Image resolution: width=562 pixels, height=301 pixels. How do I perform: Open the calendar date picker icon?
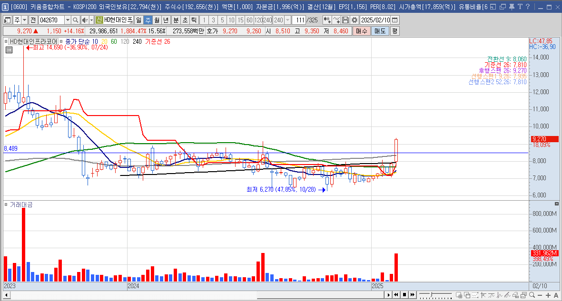pyautogui.click(x=395, y=20)
